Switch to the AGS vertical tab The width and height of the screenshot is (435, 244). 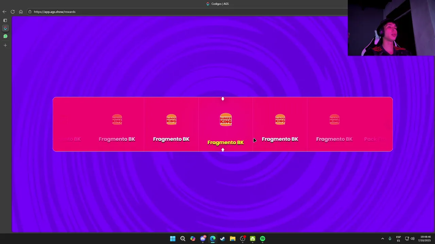pos(5,28)
